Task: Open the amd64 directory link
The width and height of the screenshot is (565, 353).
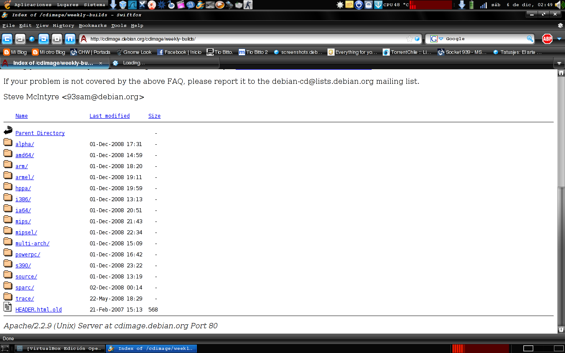Action: [x=24, y=155]
